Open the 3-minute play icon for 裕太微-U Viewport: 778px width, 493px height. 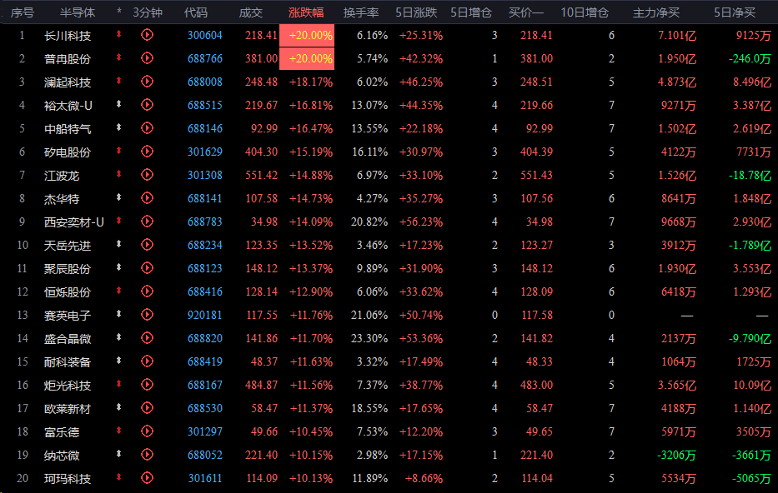pyautogui.click(x=147, y=105)
